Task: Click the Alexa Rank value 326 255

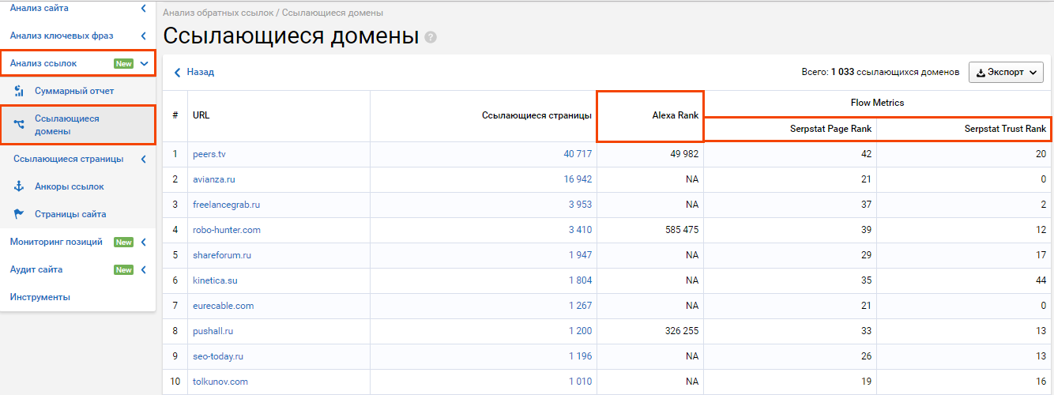Action: point(680,331)
